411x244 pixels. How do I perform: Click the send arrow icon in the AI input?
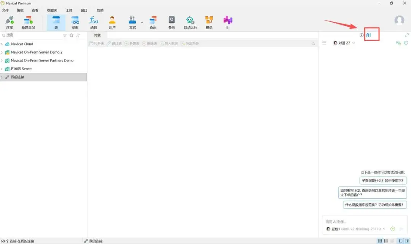(401, 229)
